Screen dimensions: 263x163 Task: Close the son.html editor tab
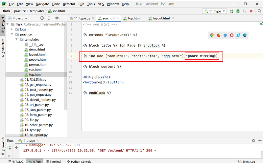(118, 18)
